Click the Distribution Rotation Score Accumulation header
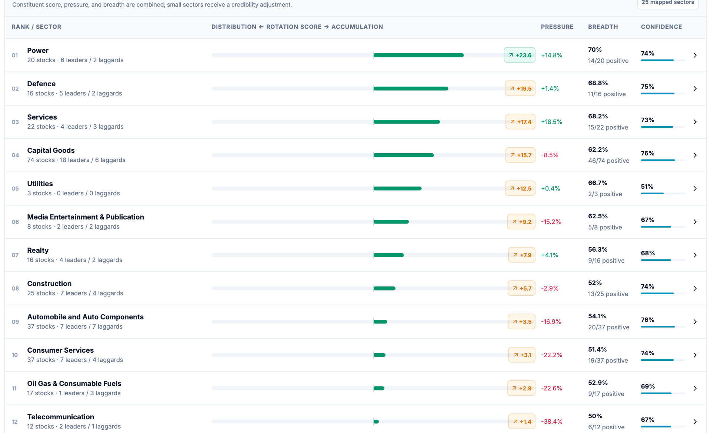Screen dimensions: 711x433 297,27
